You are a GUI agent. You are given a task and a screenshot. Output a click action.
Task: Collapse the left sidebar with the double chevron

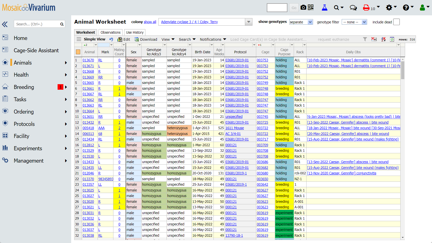pos(5,24)
